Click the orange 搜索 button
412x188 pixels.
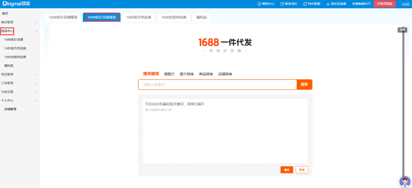click(304, 84)
